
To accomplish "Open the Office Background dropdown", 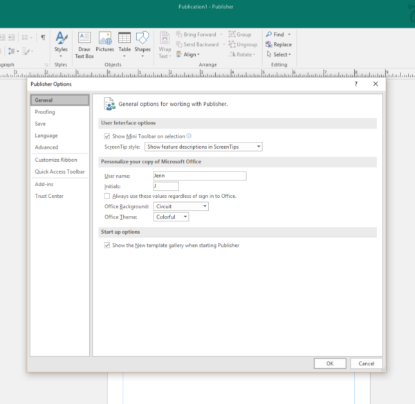I will [181, 206].
